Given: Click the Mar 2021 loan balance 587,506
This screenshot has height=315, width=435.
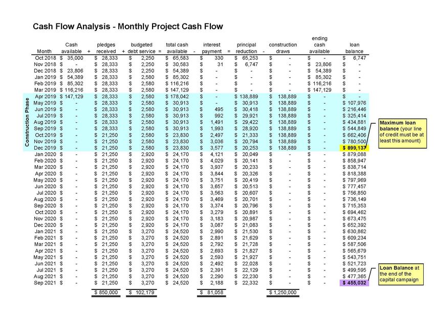Looking at the screenshot, I should point(357,244).
